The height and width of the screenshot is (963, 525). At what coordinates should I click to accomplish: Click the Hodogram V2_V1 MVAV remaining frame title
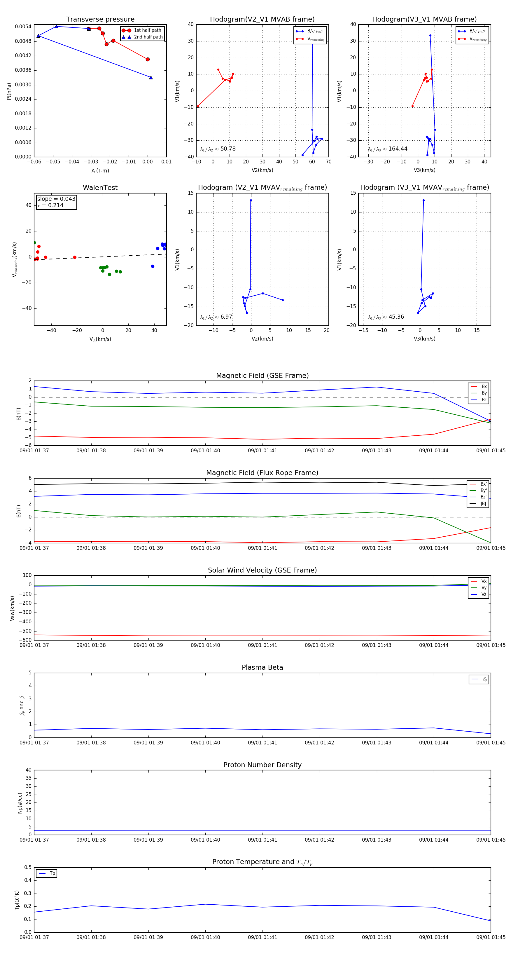coord(262,188)
